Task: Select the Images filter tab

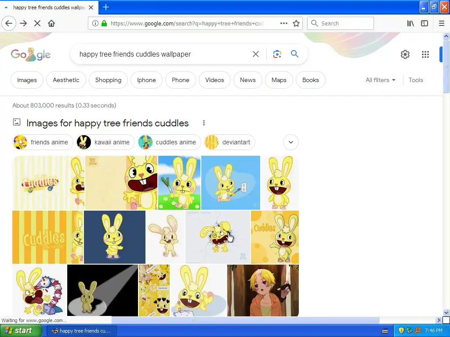Action: tap(27, 80)
